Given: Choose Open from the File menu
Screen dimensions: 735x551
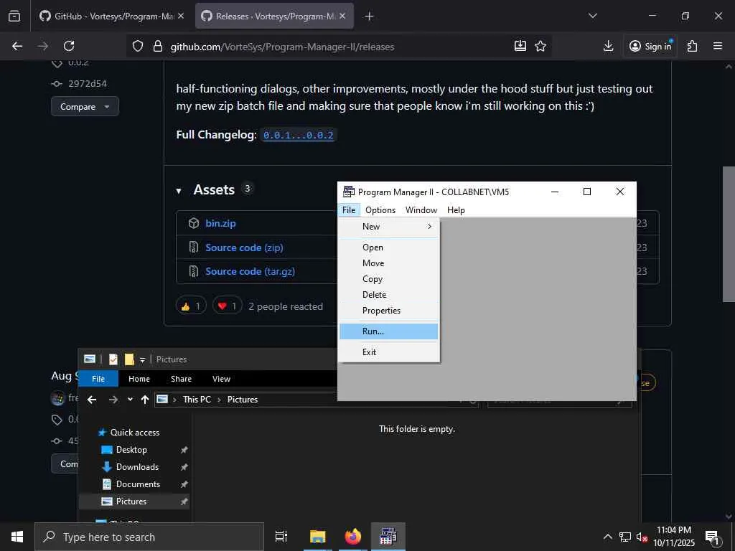Looking at the screenshot, I should 388,248.
